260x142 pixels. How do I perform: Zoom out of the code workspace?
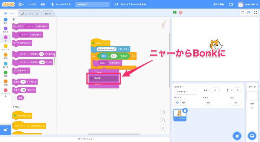pos(163,120)
